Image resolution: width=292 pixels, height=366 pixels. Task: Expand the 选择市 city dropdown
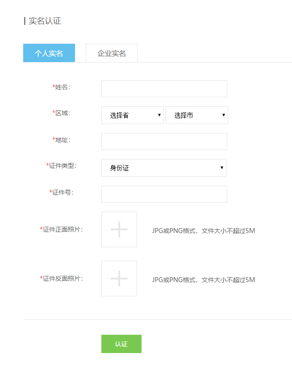click(x=197, y=115)
